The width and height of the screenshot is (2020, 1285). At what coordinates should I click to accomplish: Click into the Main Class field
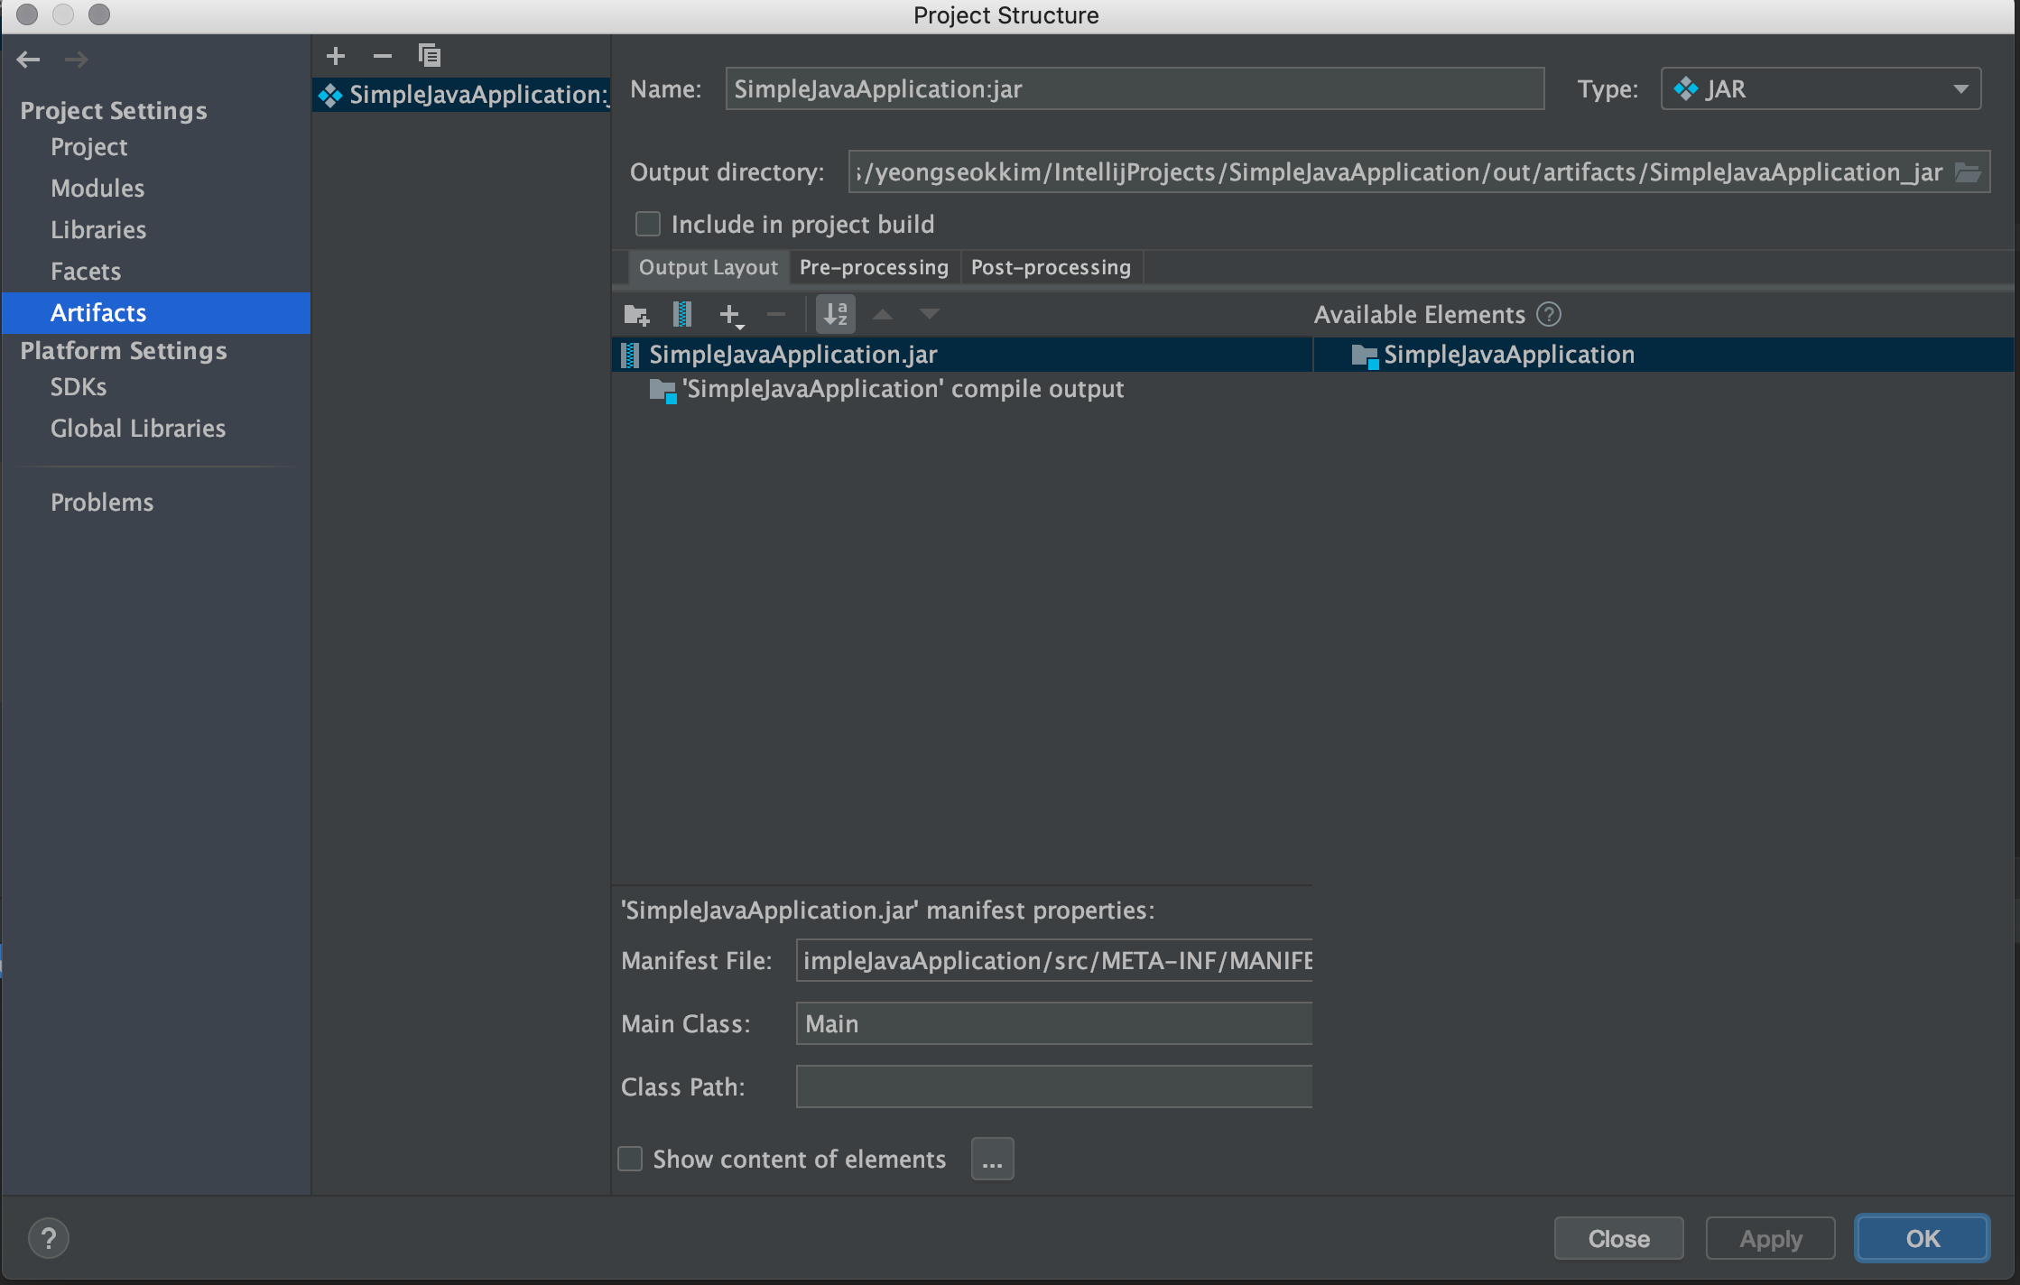tap(1053, 1024)
